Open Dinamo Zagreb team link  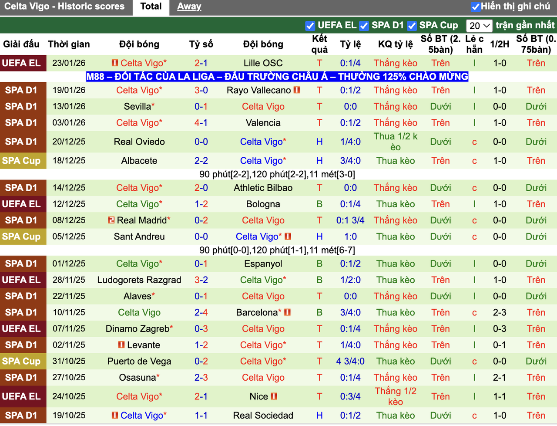pyautogui.click(x=138, y=329)
